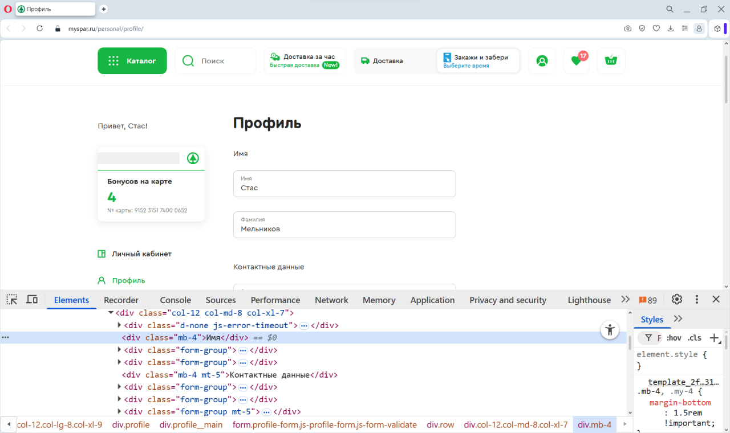Open the privacy protection shield icon
The width and height of the screenshot is (730, 433).
click(x=642, y=28)
